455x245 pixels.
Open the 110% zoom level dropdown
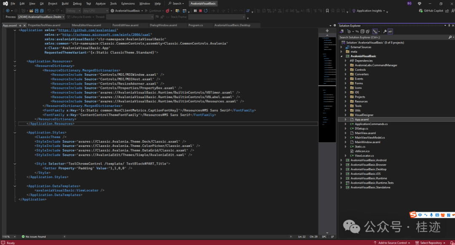[x=9, y=237]
